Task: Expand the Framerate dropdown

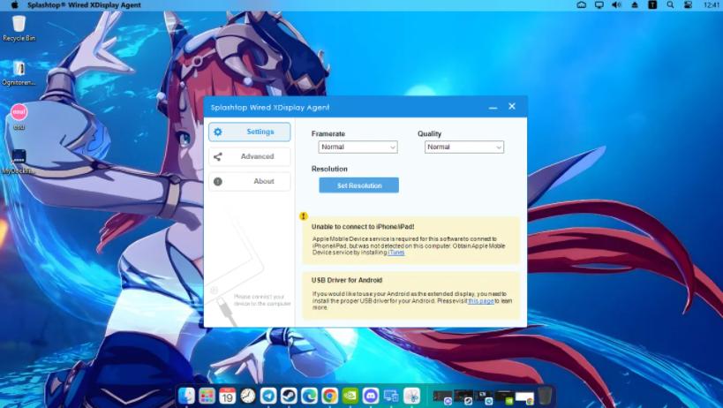Action: coord(358,147)
